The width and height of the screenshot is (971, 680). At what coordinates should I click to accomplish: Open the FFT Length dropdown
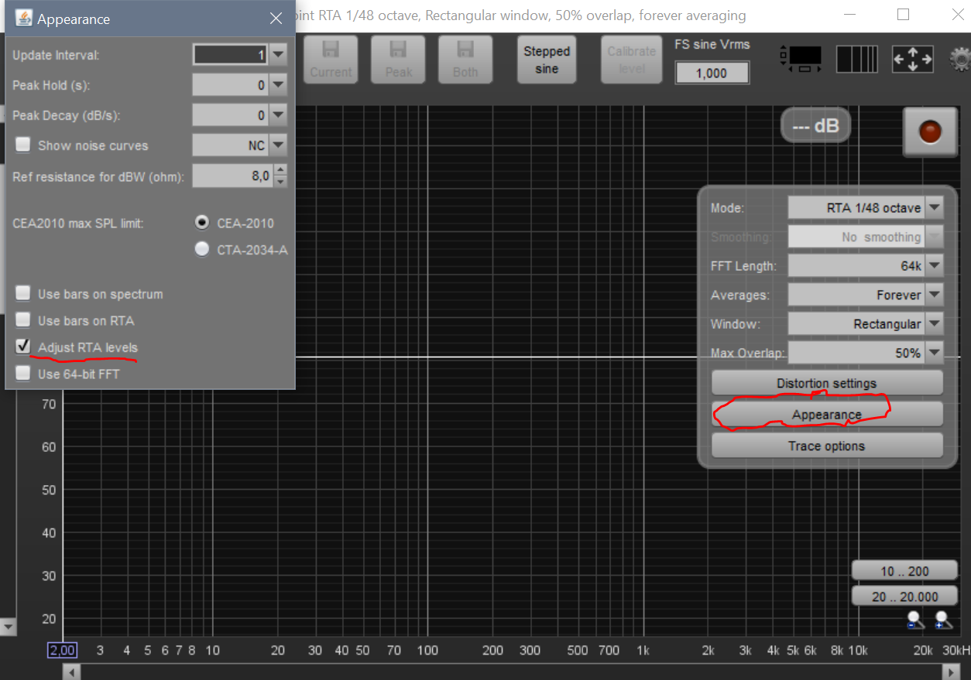935,266
